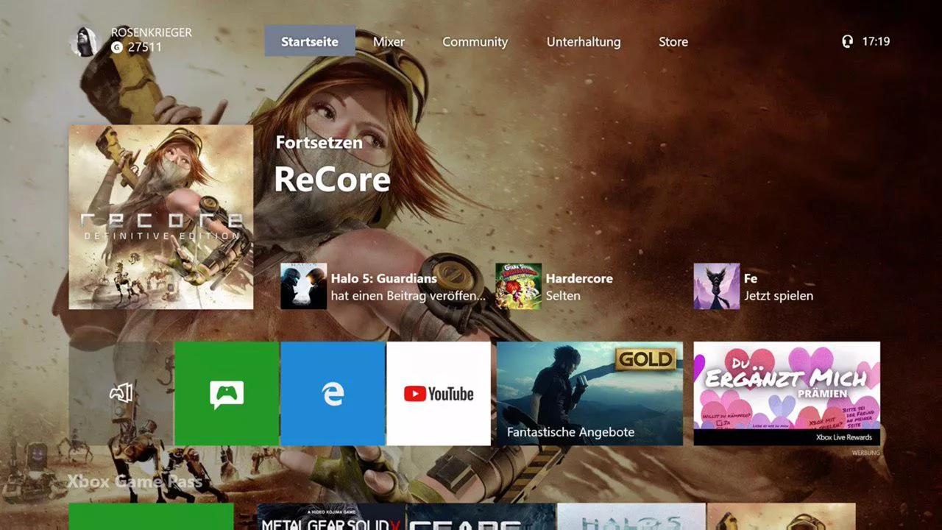Open the Hardercore Selten achievement
Screen dimensions: 942x530
coord(579,287)
